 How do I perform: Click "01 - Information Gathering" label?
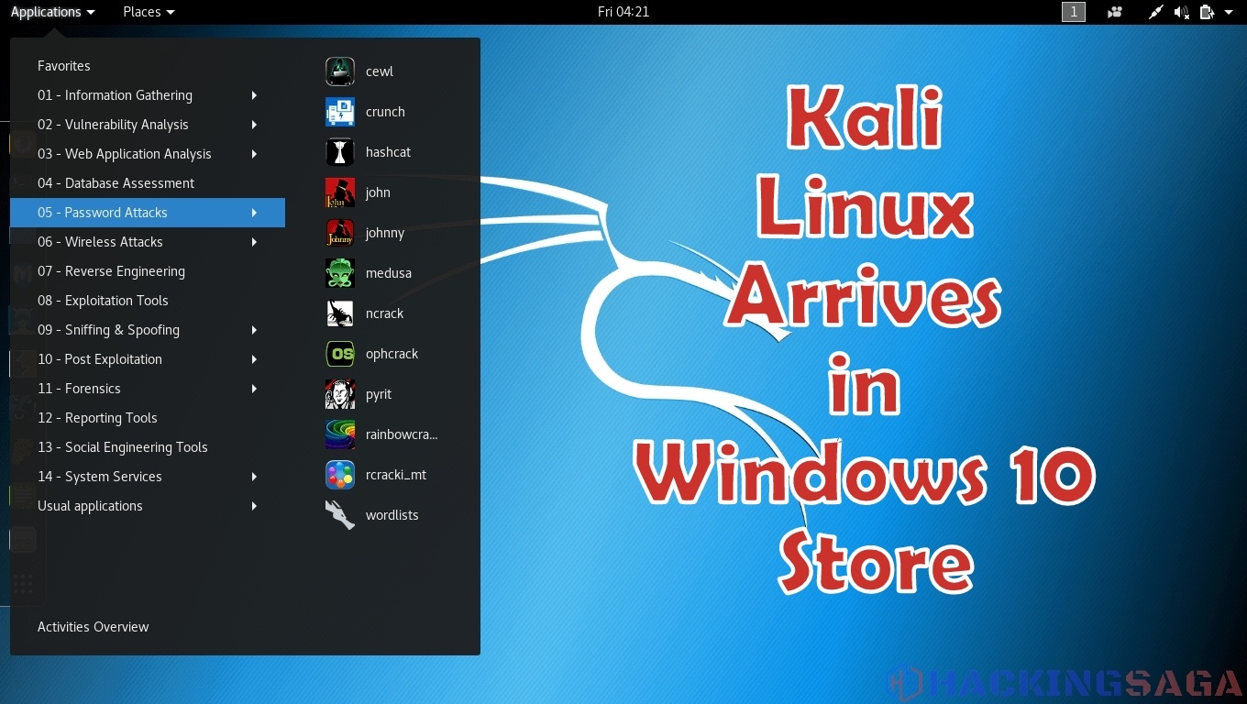(115, 95)
